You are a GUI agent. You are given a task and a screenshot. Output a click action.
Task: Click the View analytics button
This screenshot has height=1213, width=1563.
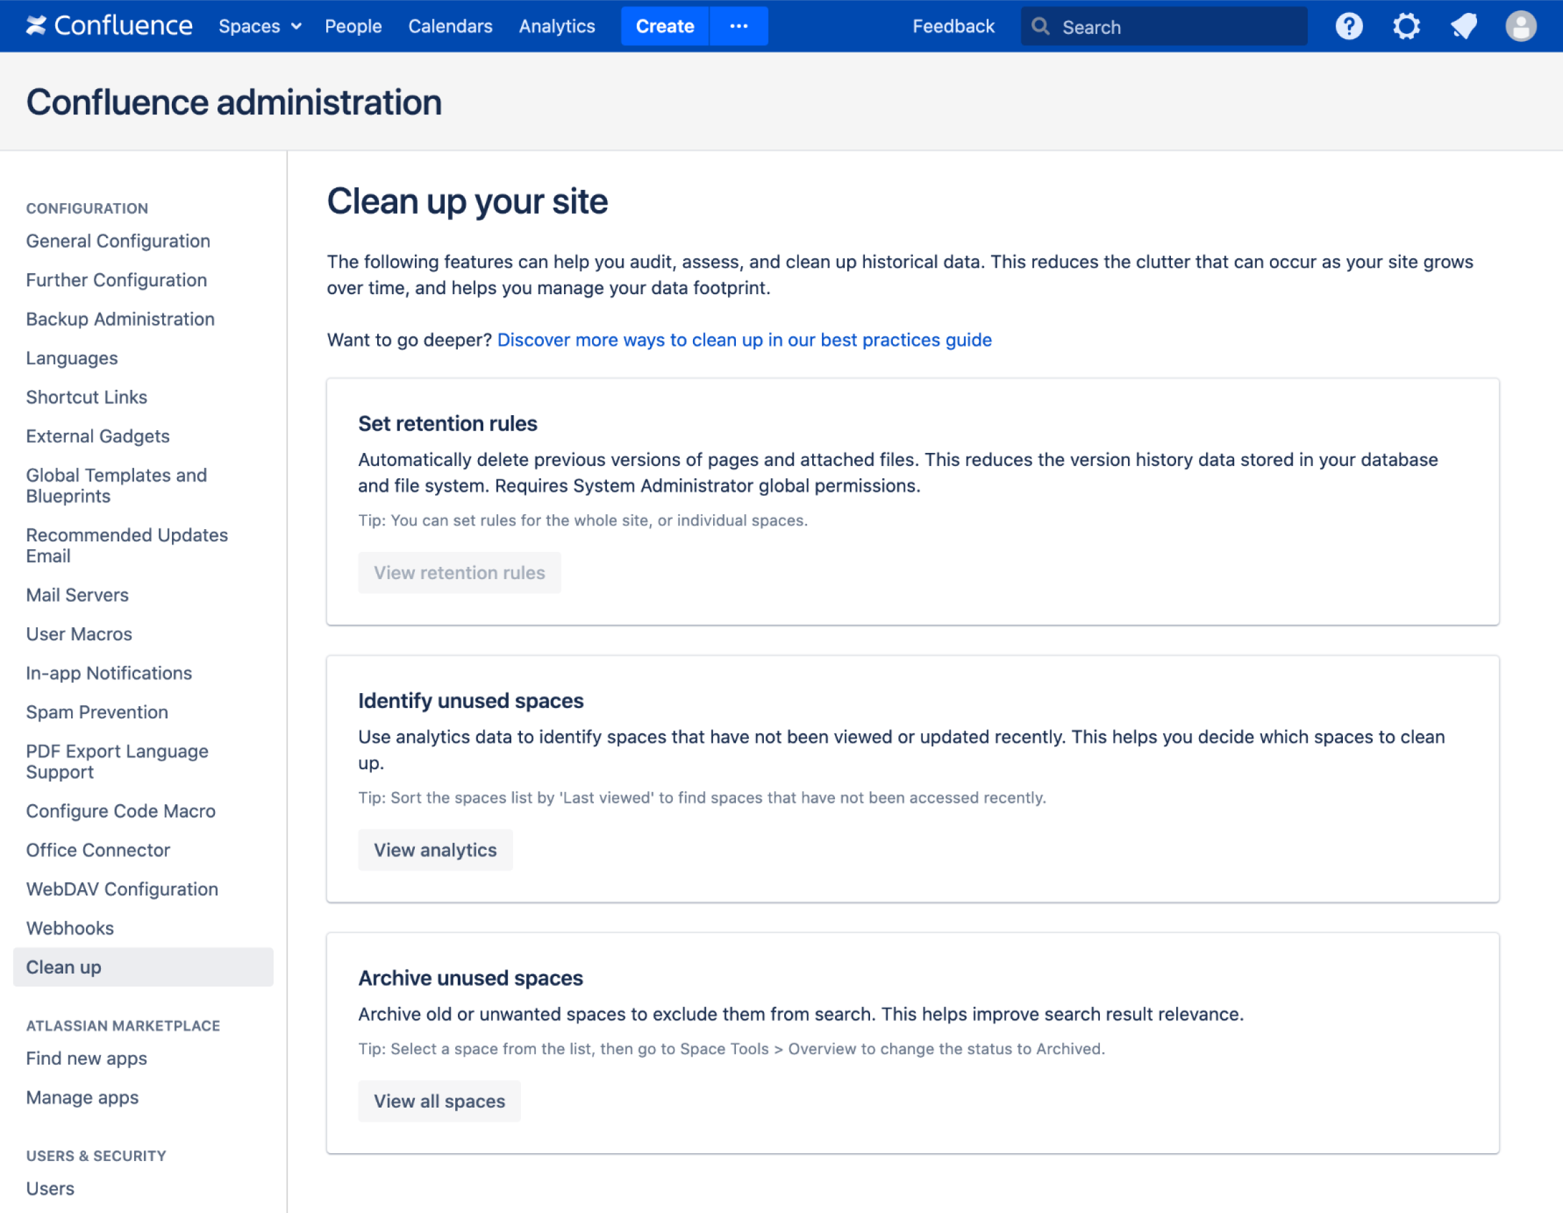pyautogui.click(x=435, y=849)
